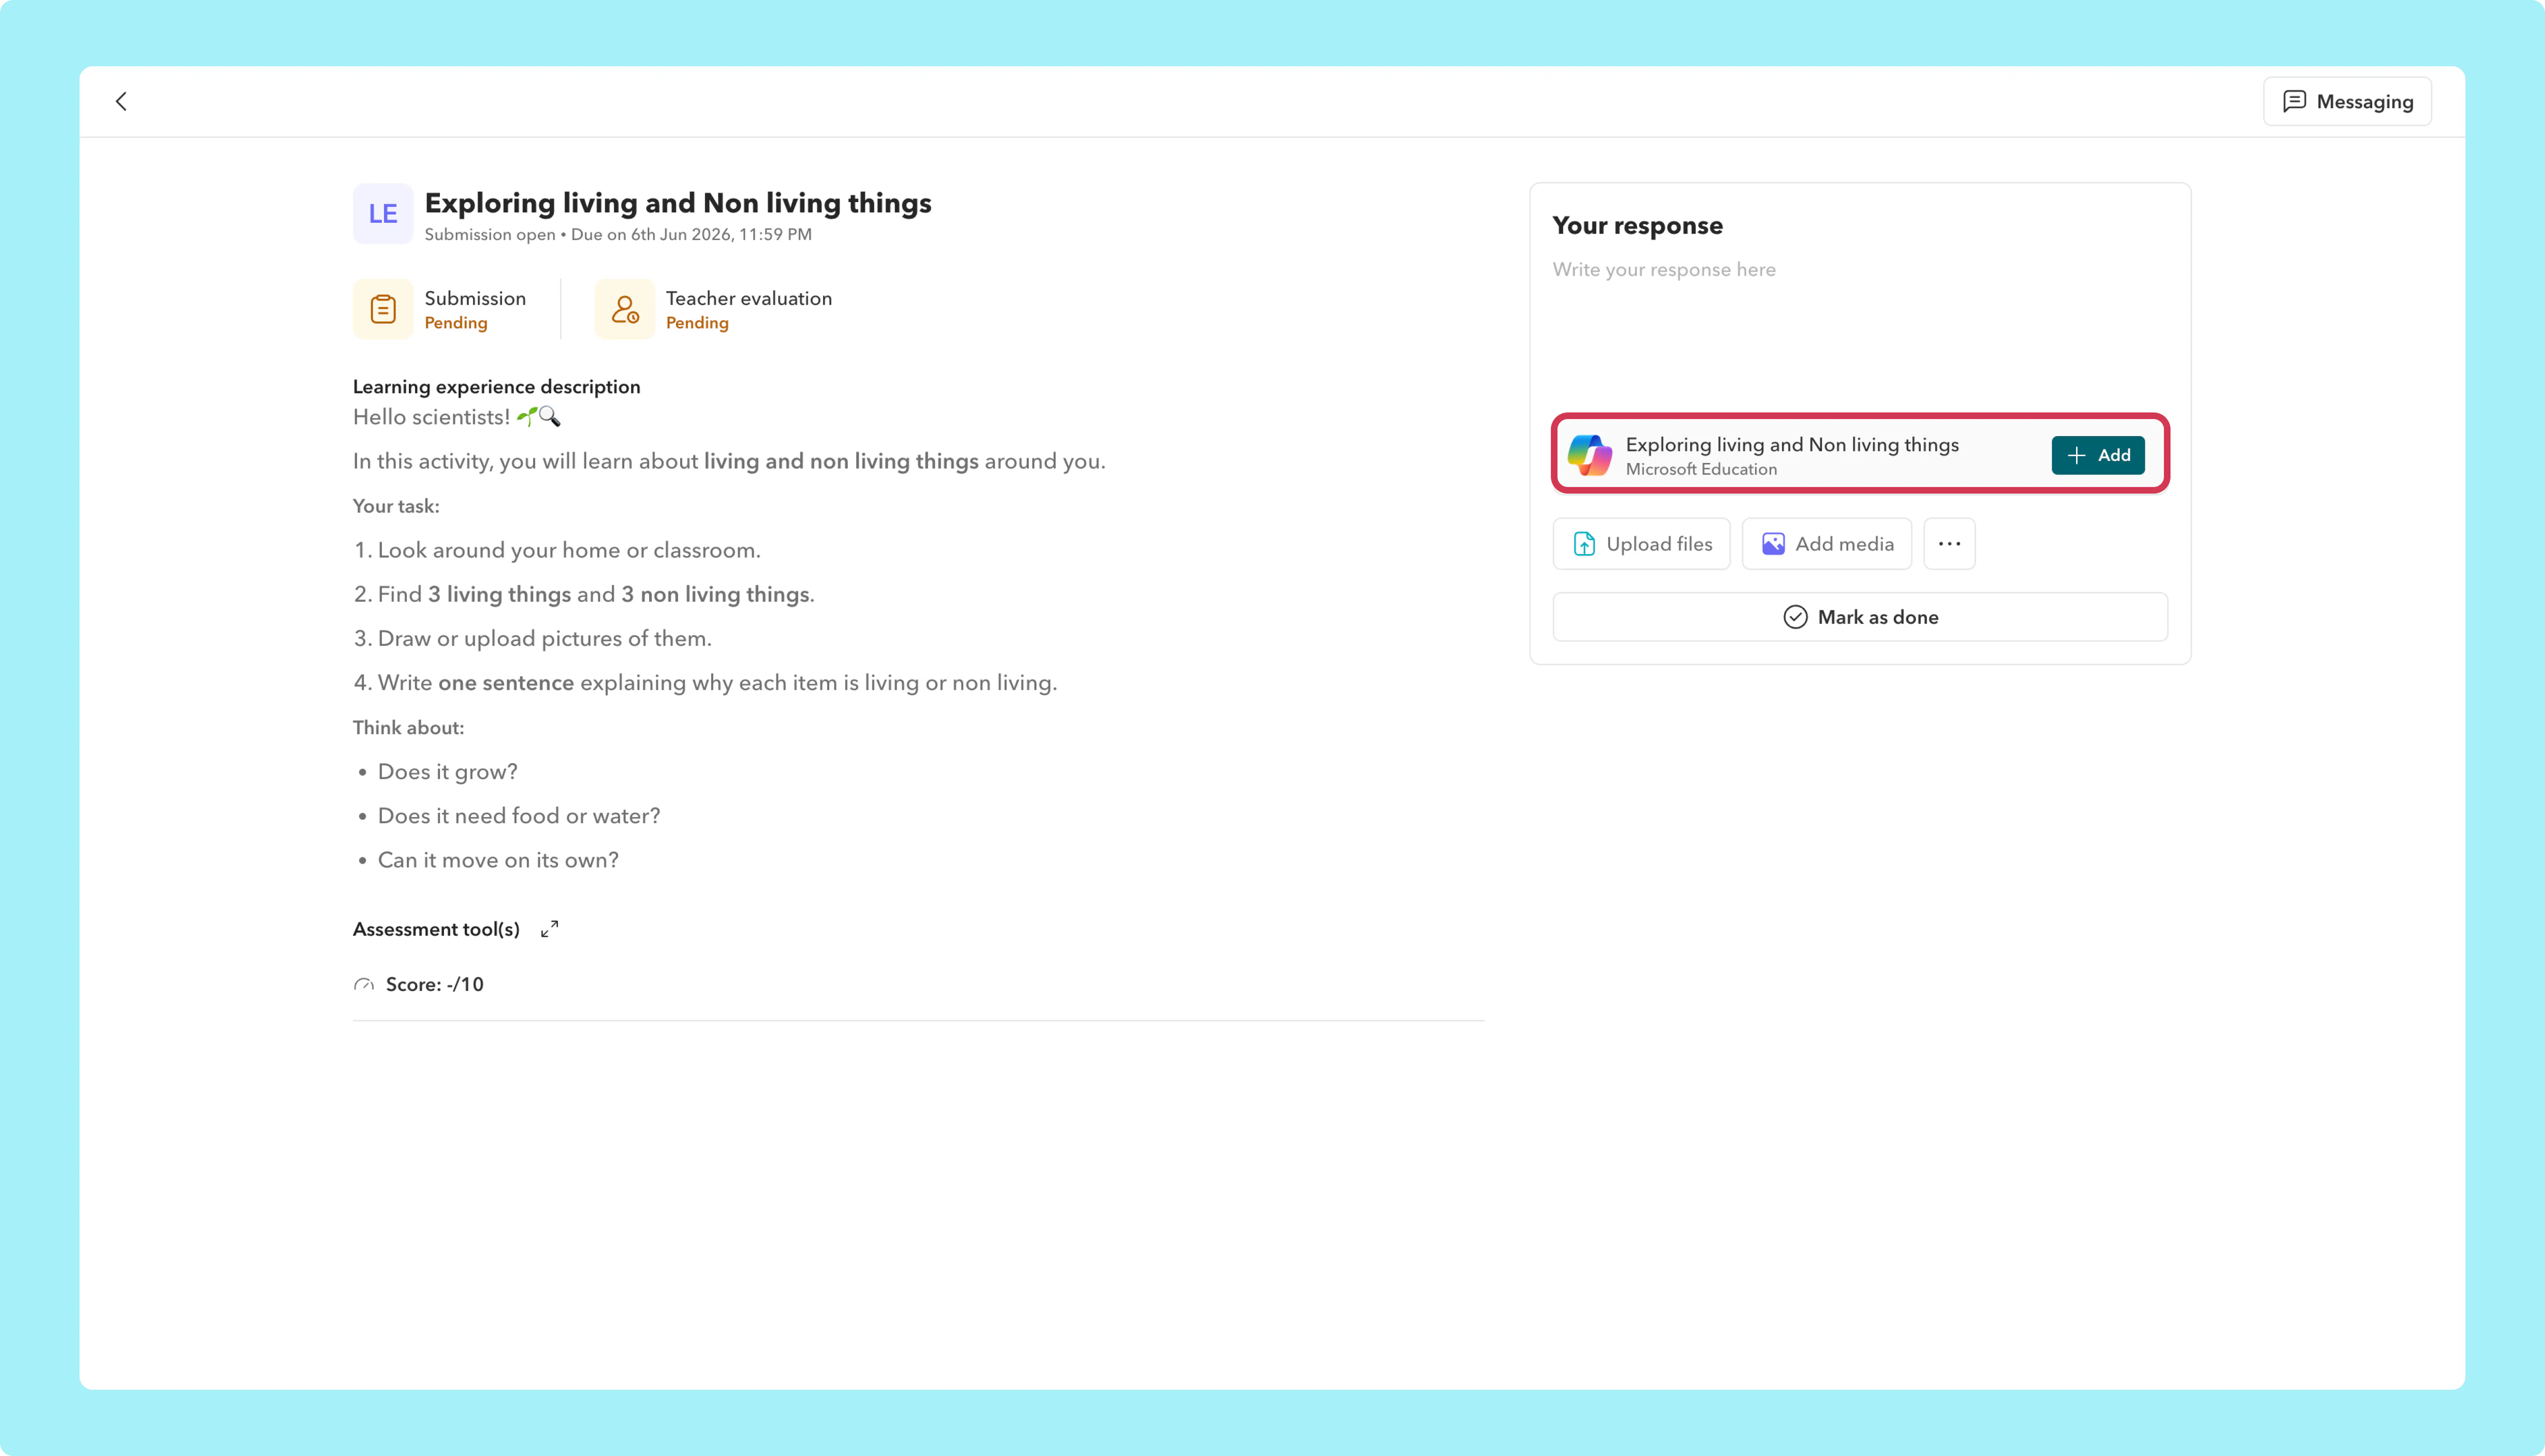Viewport: 2545px width, 1456px height.
Task: Click the LE learning experience badge
Action: coord(383,213)
